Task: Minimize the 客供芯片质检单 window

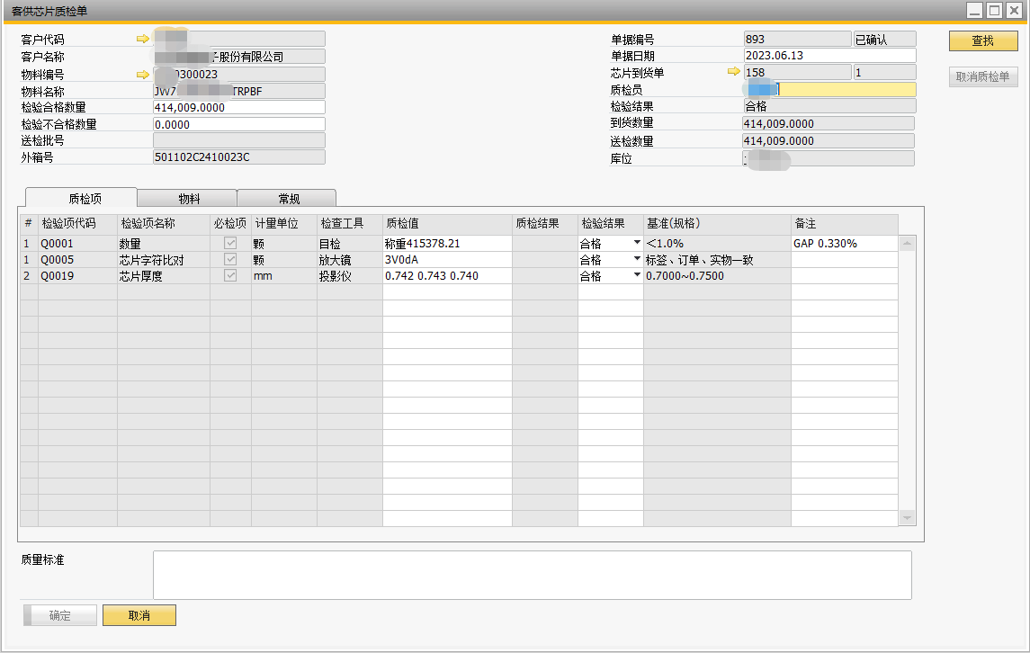Action: tap(975, 11)
